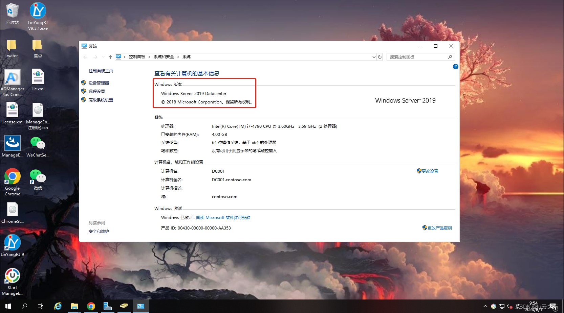Open File Explorer from the taskbar
Viewport: 564px width, 313px height.
click(74, 306)
